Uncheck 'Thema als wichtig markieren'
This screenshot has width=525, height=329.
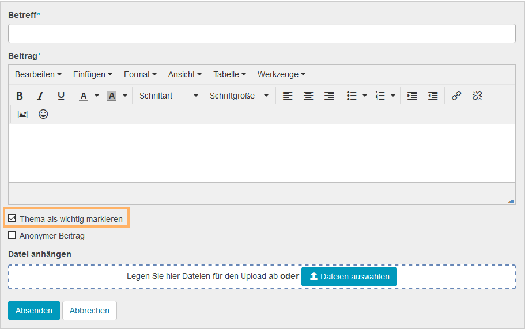click(x=12, y=218)
